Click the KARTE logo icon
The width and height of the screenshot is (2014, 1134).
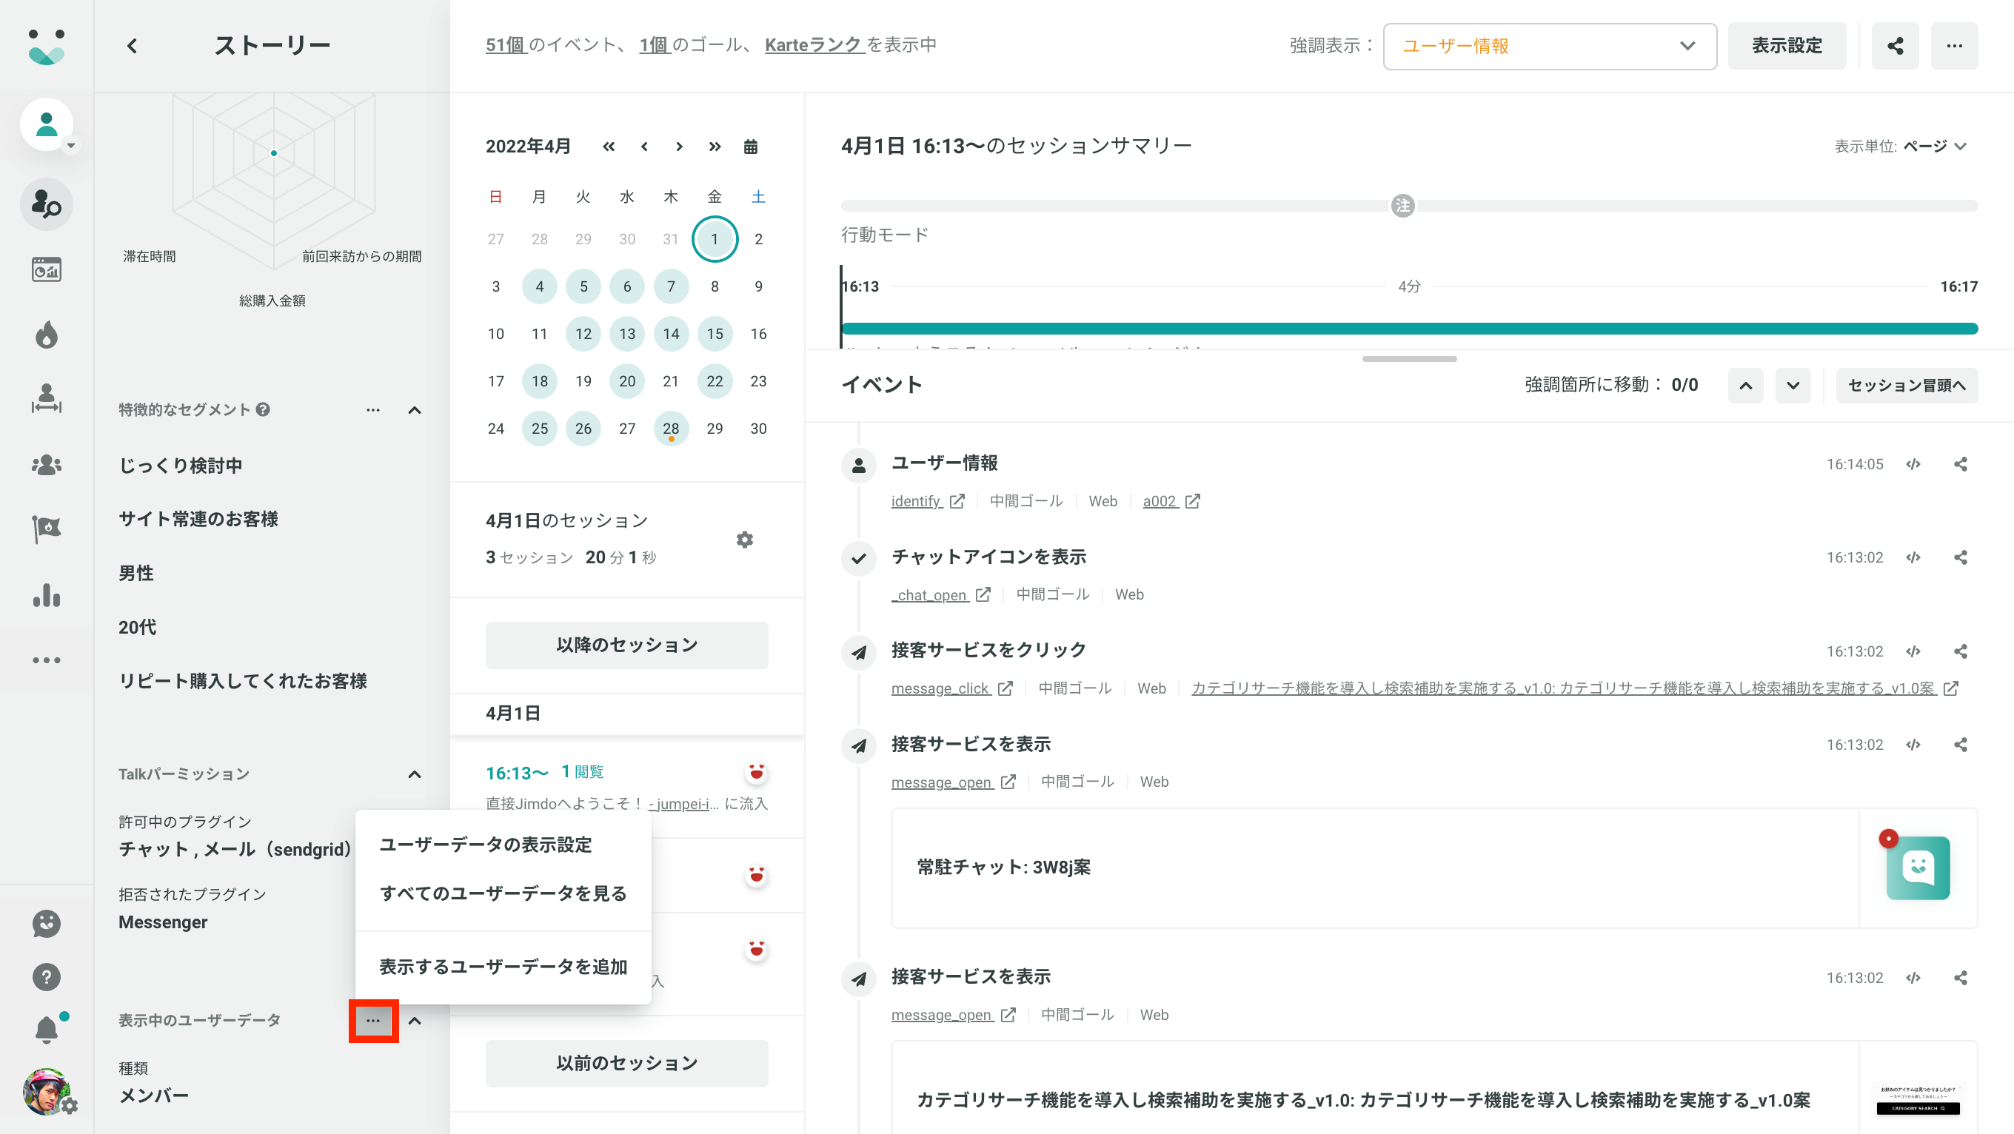46,46
